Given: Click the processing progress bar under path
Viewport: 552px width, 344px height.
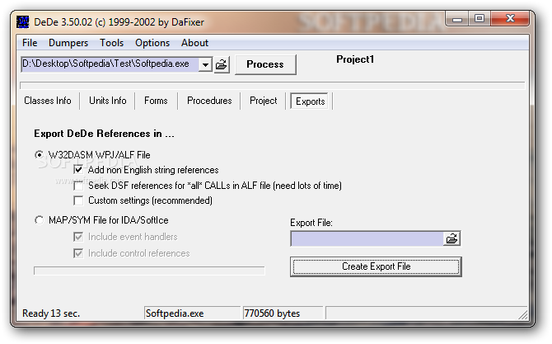Looking at the screenshot, I should click(x=273, y=86).
